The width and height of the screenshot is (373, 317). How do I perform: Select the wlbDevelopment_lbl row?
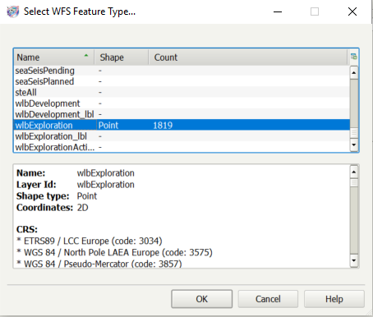(182, 114)
